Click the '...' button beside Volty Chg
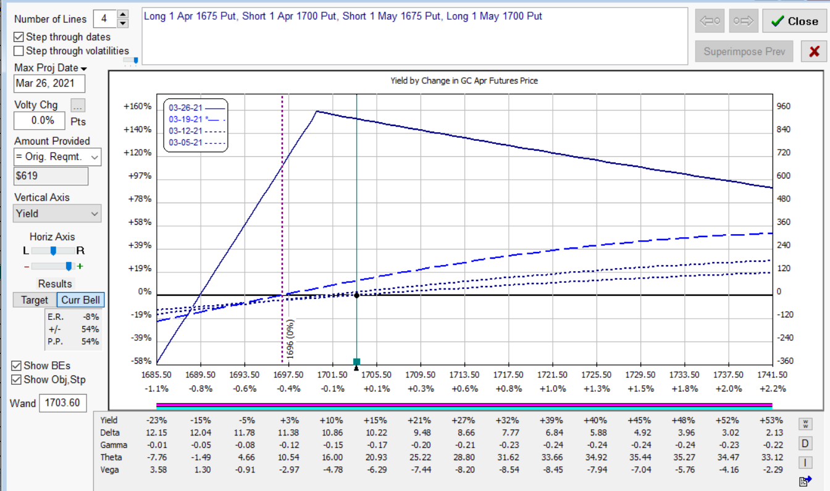This screenshot has width=830, height=491. (78, 105)
